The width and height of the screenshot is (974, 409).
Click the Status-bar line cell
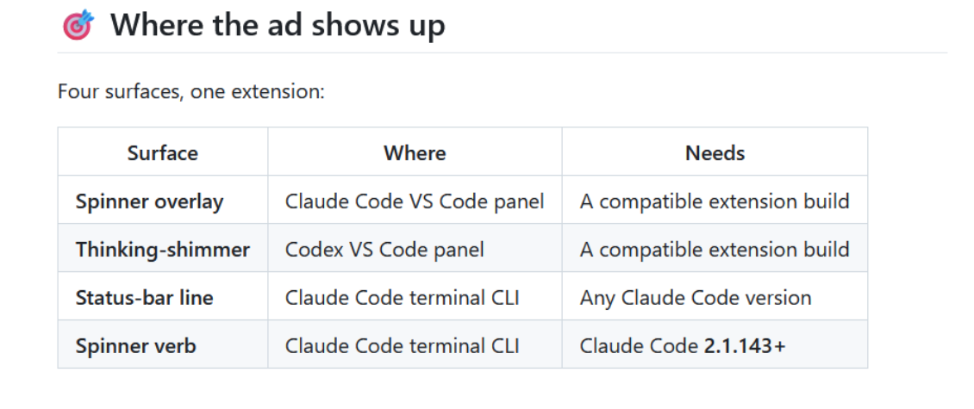tap(163, 297)
